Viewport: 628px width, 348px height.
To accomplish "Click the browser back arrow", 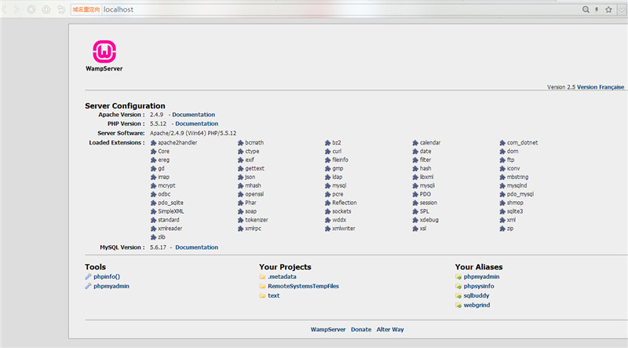I will (x=4, y=9).
